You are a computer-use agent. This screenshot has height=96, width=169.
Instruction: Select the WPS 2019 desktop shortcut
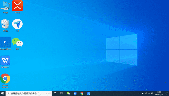coord(5,62)
